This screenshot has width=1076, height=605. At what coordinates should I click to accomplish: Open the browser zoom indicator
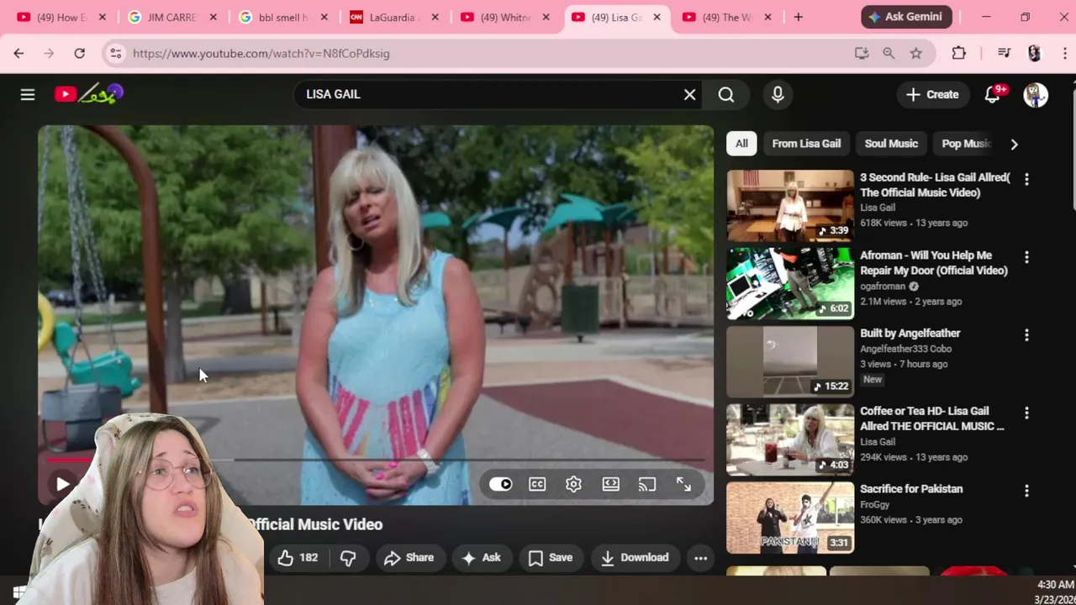(x=889, y=53)
